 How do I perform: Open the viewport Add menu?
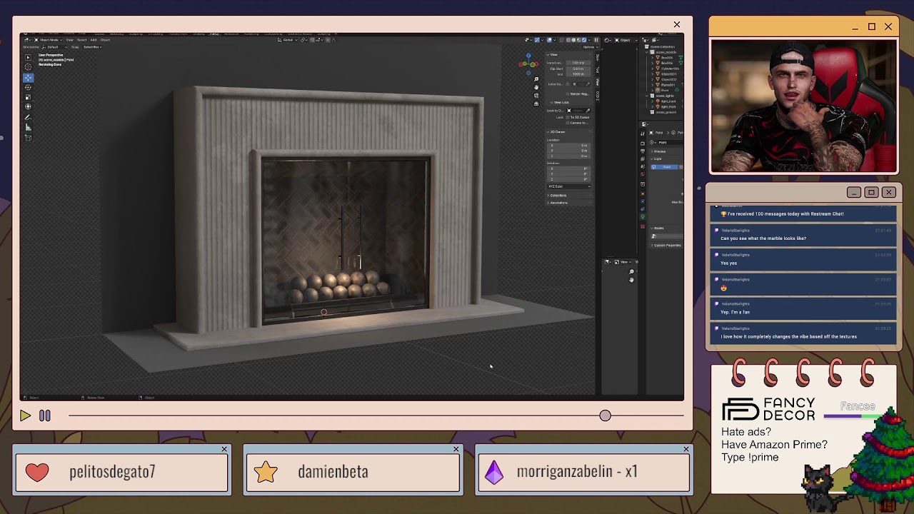(x=94, y=40)
